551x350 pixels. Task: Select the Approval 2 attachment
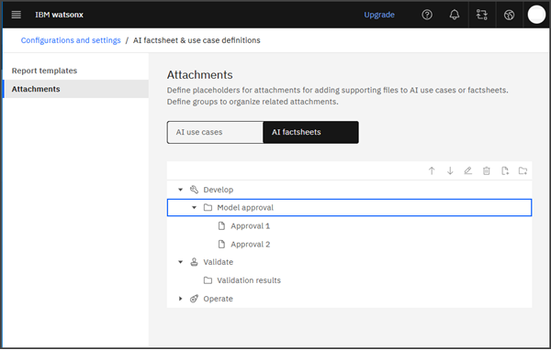(x=349, y=244)
